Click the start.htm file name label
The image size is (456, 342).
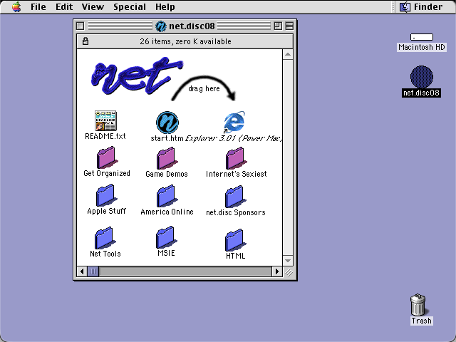pyautogui.click(x=167, y=138)
